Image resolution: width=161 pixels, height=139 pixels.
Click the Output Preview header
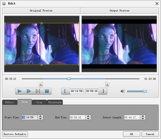coord(119,11)
